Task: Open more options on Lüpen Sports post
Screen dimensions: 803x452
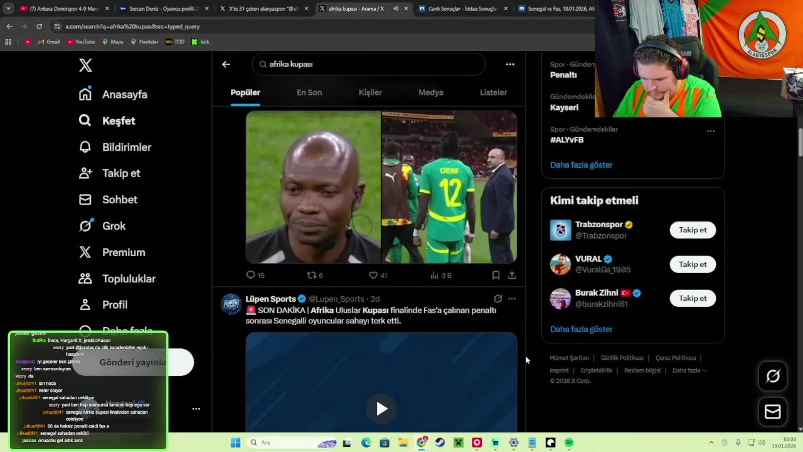Action: [512, 299]
